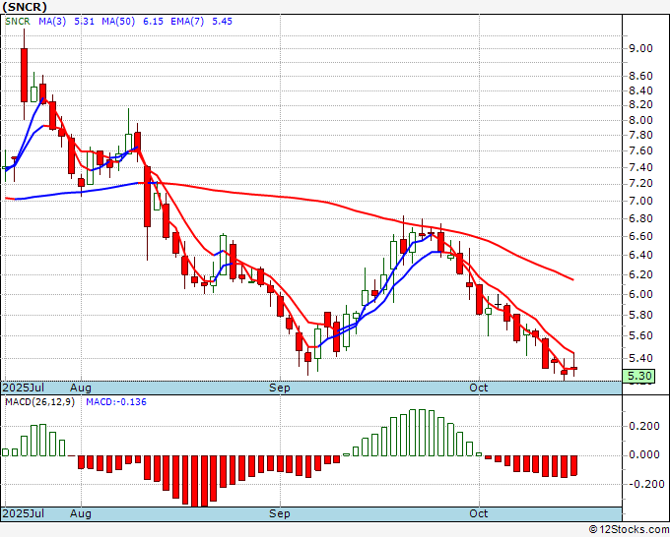Click Oct on MACD date axis
The height and width of the screenshot is (537, 670).
[x=478, y=513]
